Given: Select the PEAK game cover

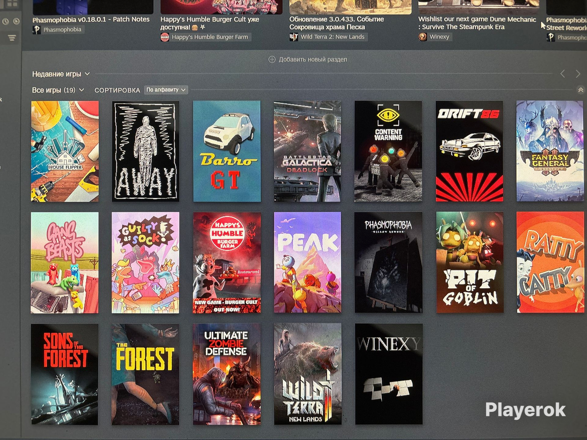Looking at the screenshot, I should (x=307, y=263).
